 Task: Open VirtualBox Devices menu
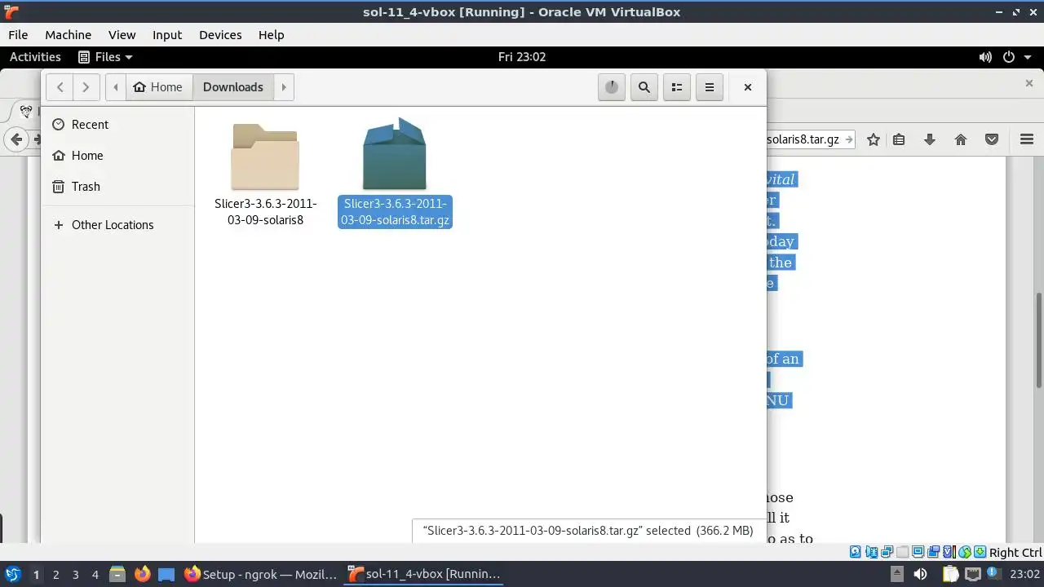click(220, 35)
